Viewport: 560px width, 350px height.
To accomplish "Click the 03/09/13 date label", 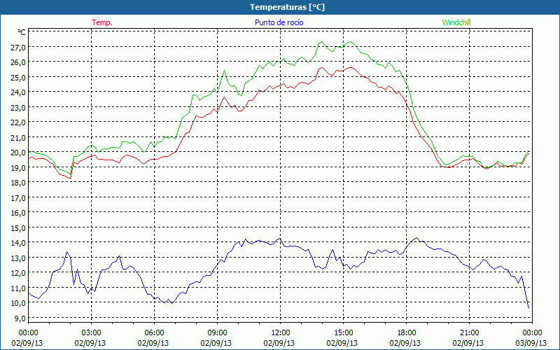I will [x=531, y=343].
